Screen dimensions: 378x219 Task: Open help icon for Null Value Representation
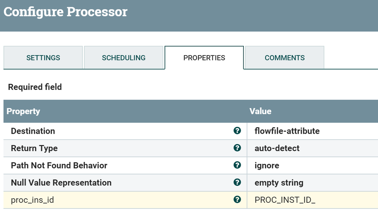(237, 182)
